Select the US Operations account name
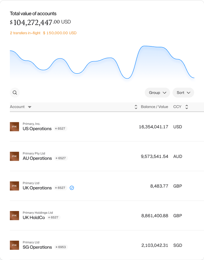This screenshot has width=204, height=260. (37, 129)
